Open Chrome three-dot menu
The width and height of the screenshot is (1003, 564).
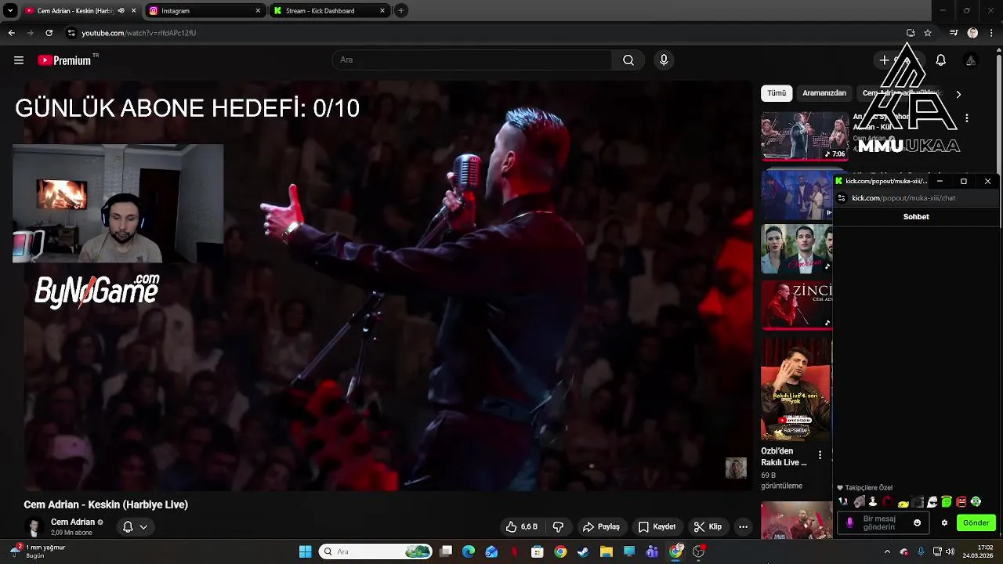990,33
